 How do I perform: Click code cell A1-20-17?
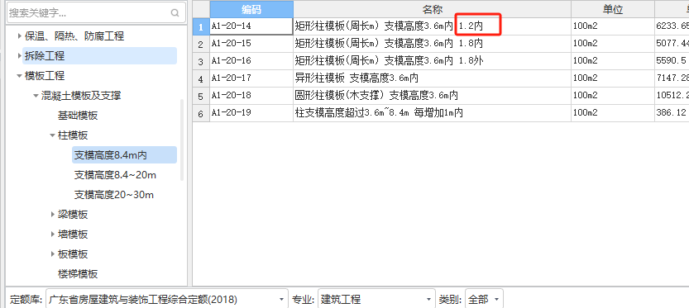click(x=251, y=78)
